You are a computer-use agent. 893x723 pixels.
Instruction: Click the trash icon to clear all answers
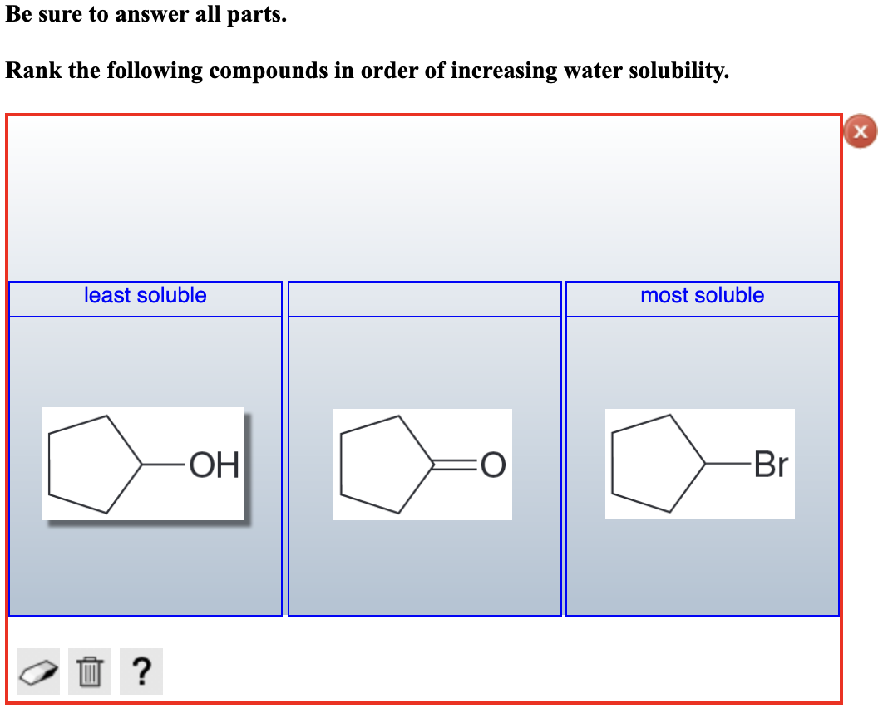pyautogui.click(x=89, y=670)
